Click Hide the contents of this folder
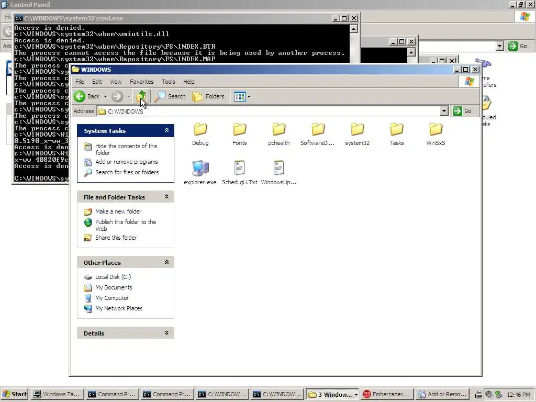536x402 pixels. 126,149
